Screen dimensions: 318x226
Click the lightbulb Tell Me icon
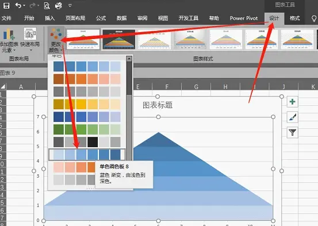(x=314, y=18)
